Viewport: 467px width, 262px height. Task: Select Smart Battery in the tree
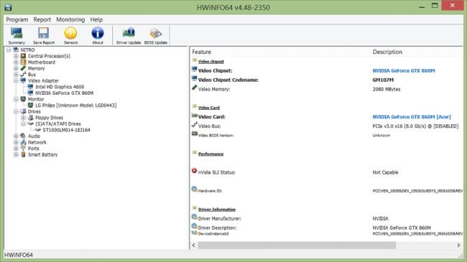click(x=42, y=154)
